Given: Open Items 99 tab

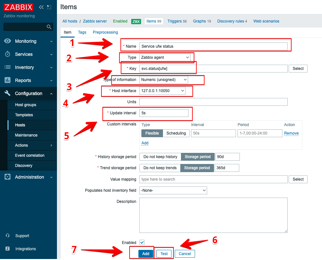Looking at the screenshot, I should [x=154, y=21].
